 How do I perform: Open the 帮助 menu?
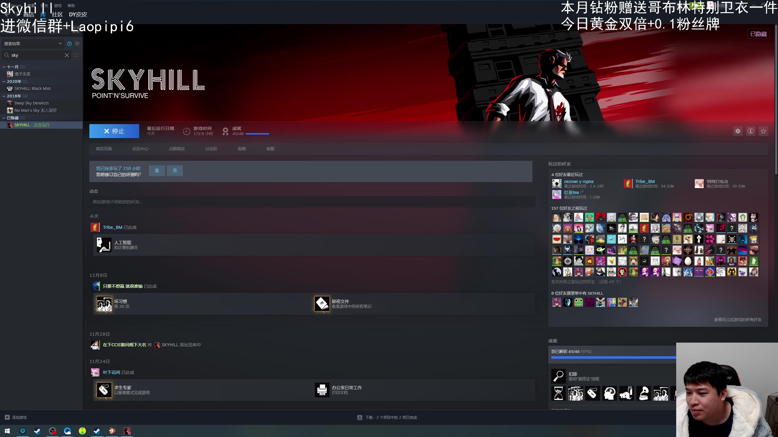tap(71, 5)
